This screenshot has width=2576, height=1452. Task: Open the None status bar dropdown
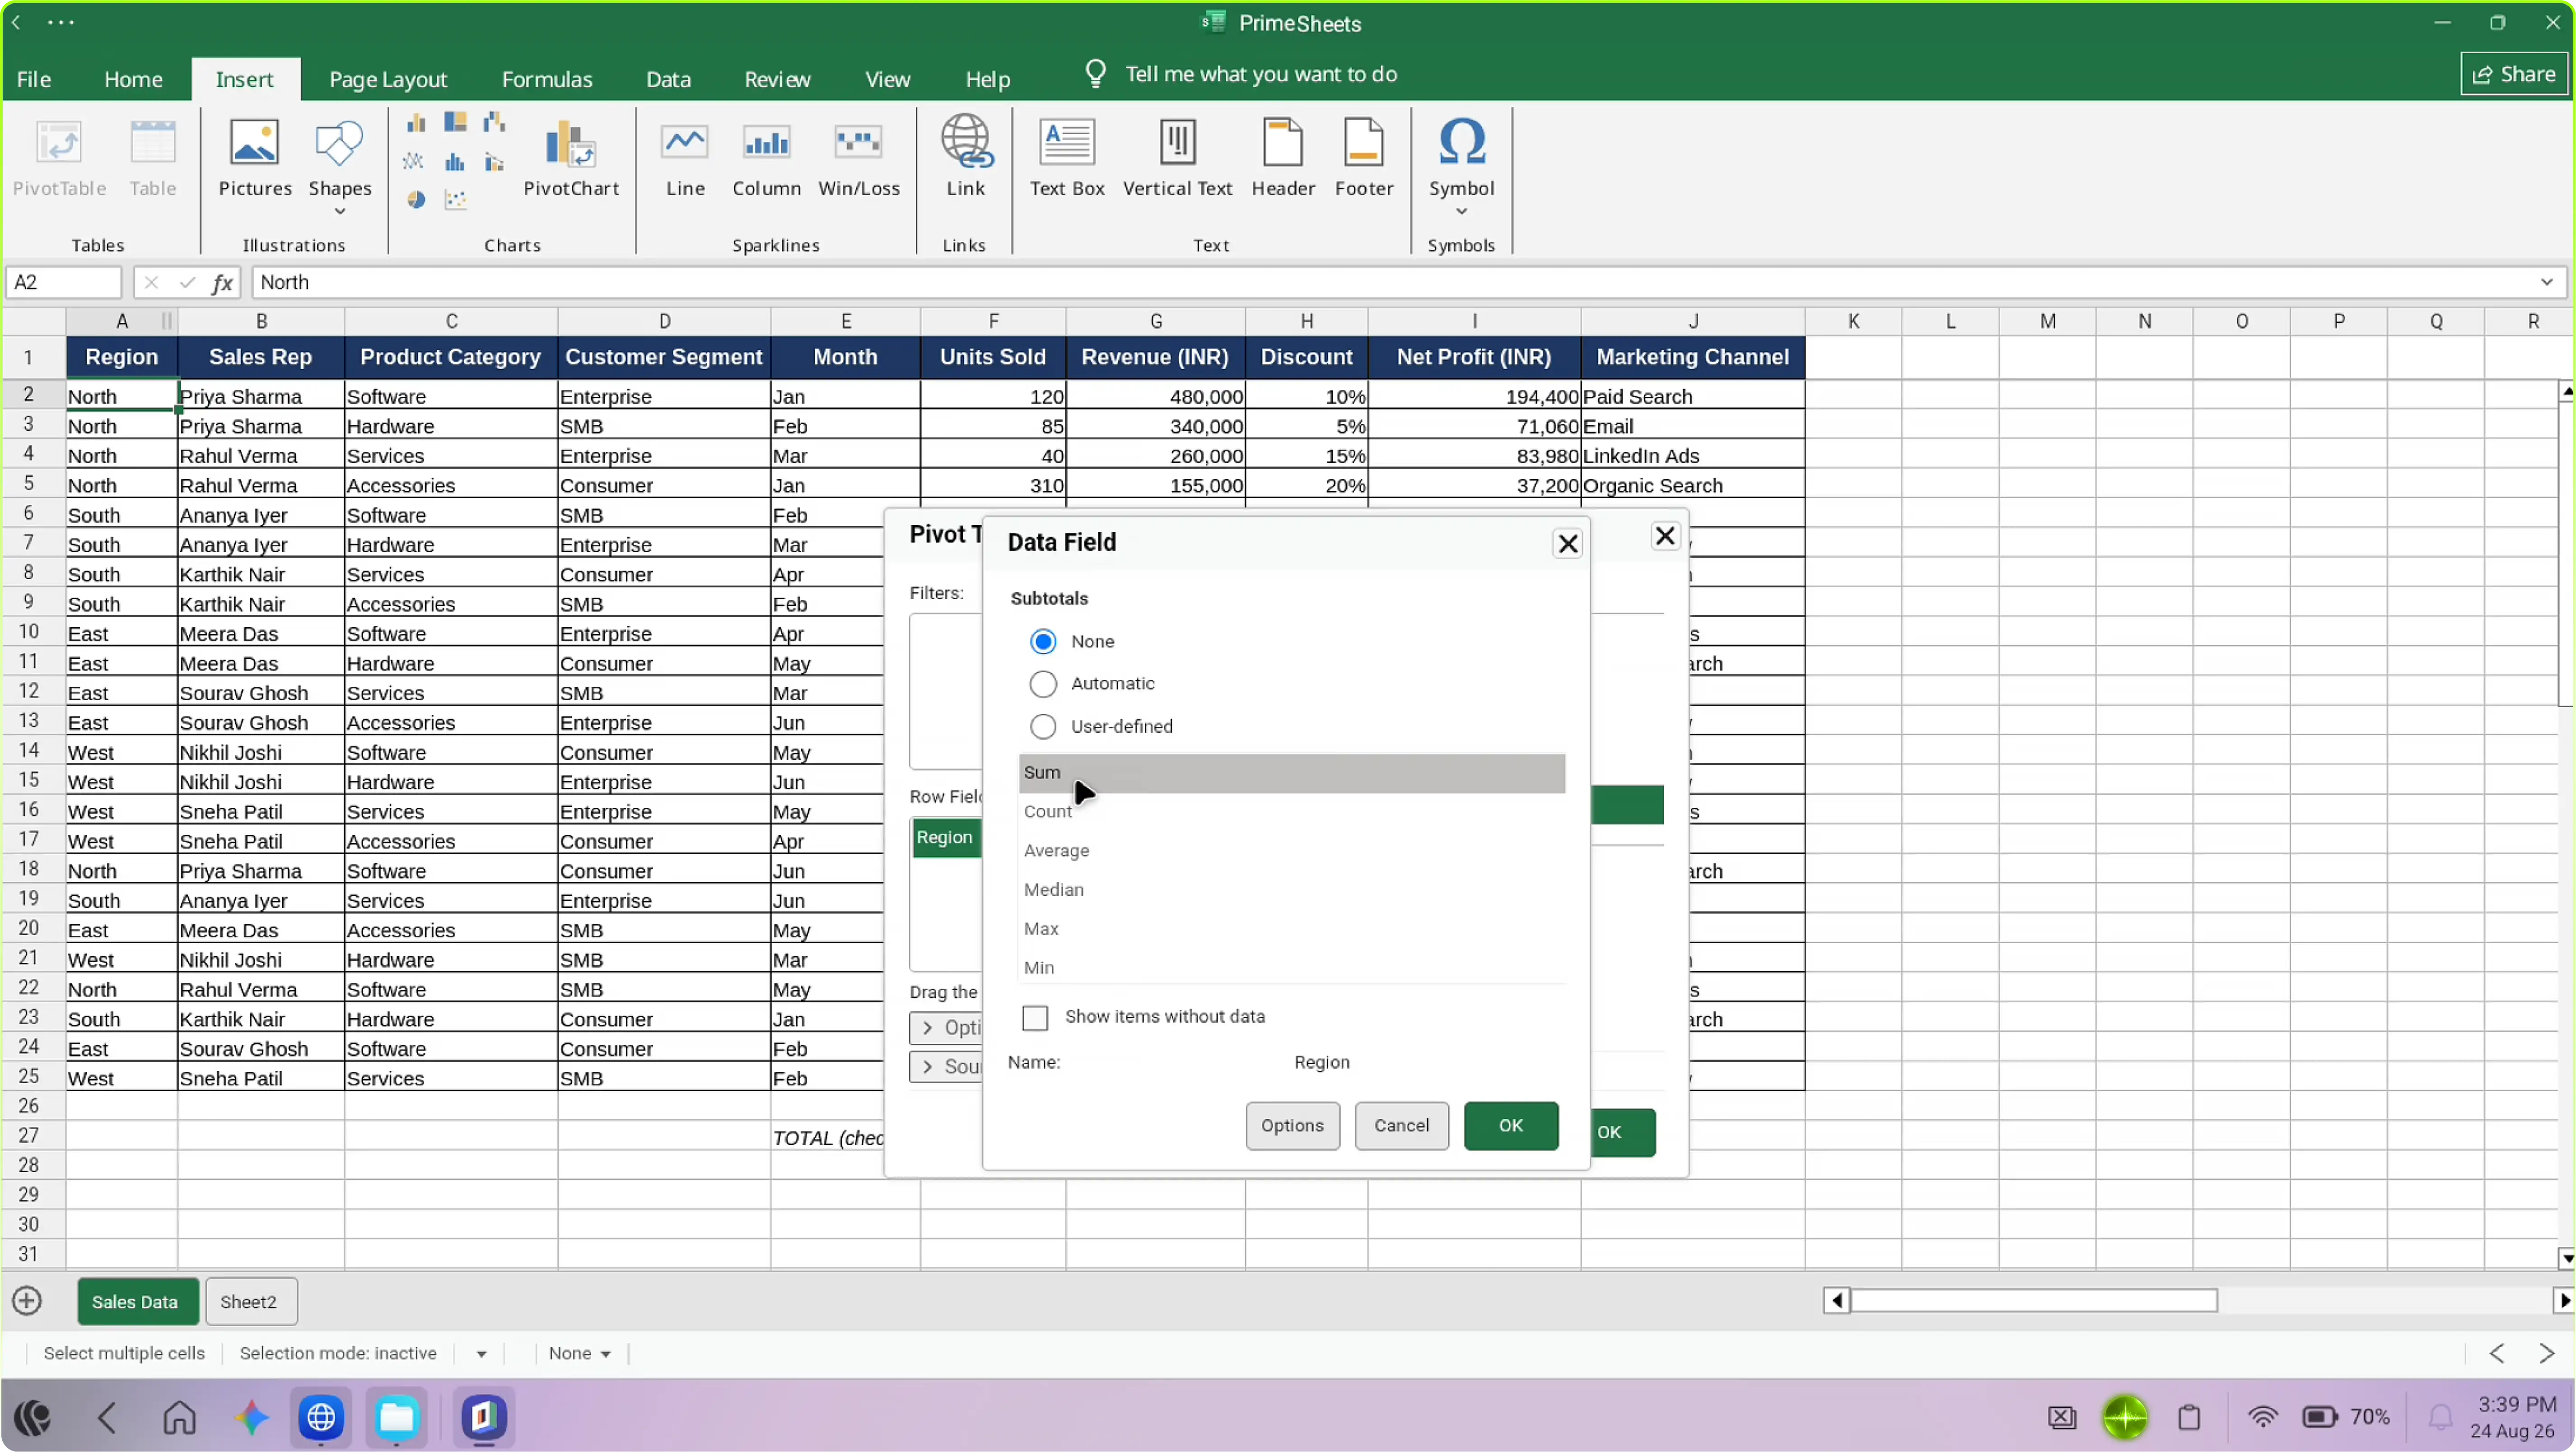580,1353
